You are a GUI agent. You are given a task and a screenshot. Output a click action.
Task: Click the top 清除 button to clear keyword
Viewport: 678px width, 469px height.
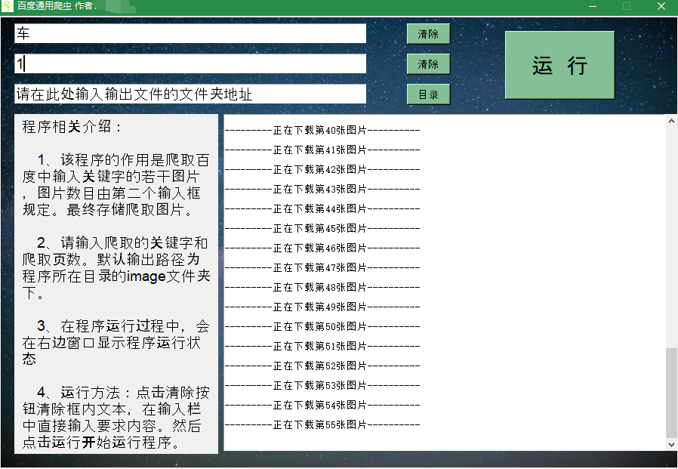coord(428,33)
